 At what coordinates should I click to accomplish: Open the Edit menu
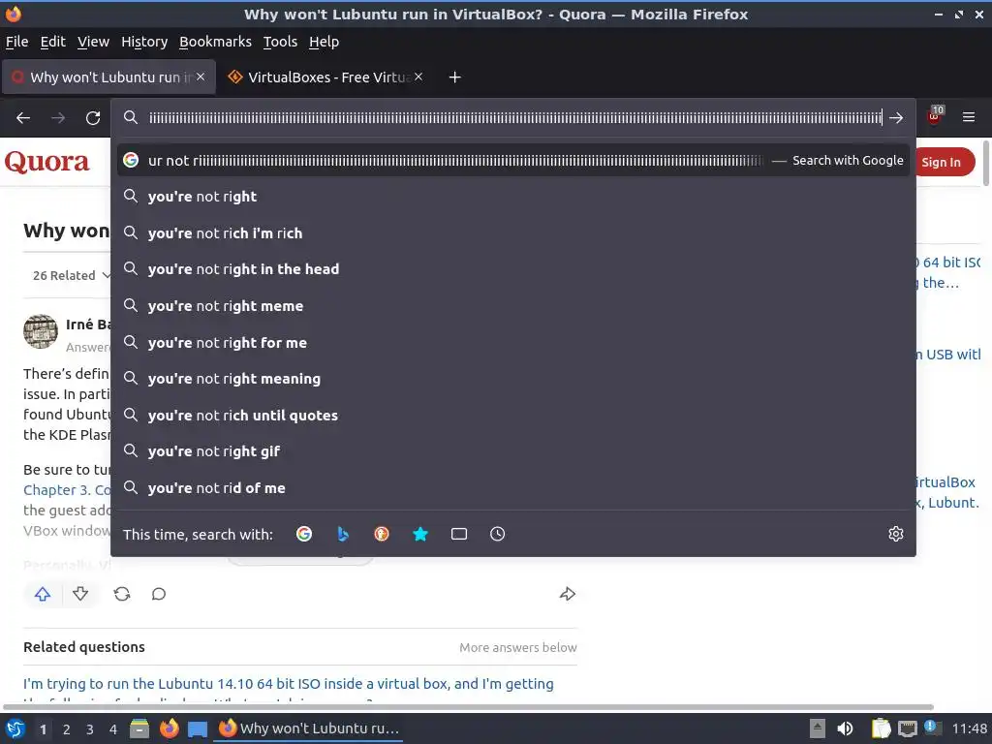[x=53, y=42]
